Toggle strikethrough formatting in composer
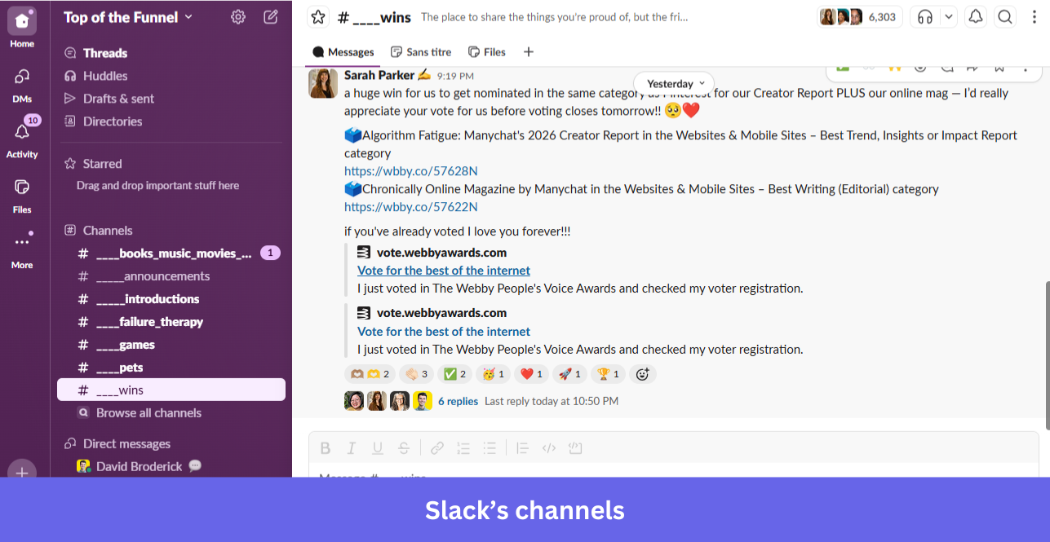1050x542 pixels. [403, 447]
